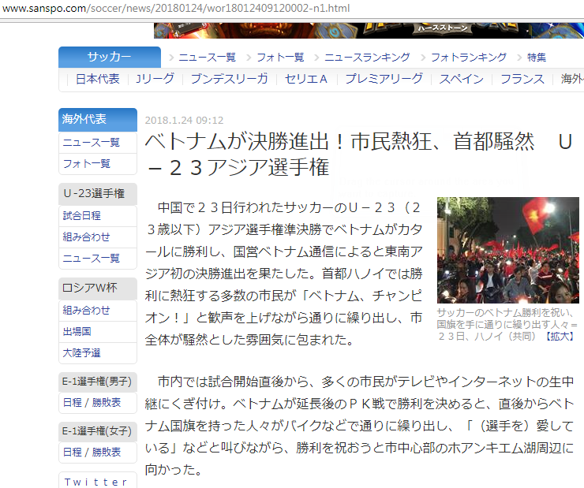
Task: Open U-23選手権 sidebar header
Action: pyautogui.click(x=98, y=194)
